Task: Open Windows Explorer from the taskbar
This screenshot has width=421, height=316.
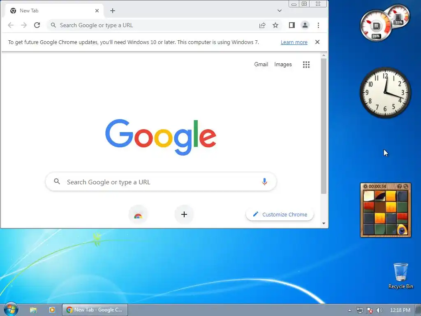Action: point(33,310)
